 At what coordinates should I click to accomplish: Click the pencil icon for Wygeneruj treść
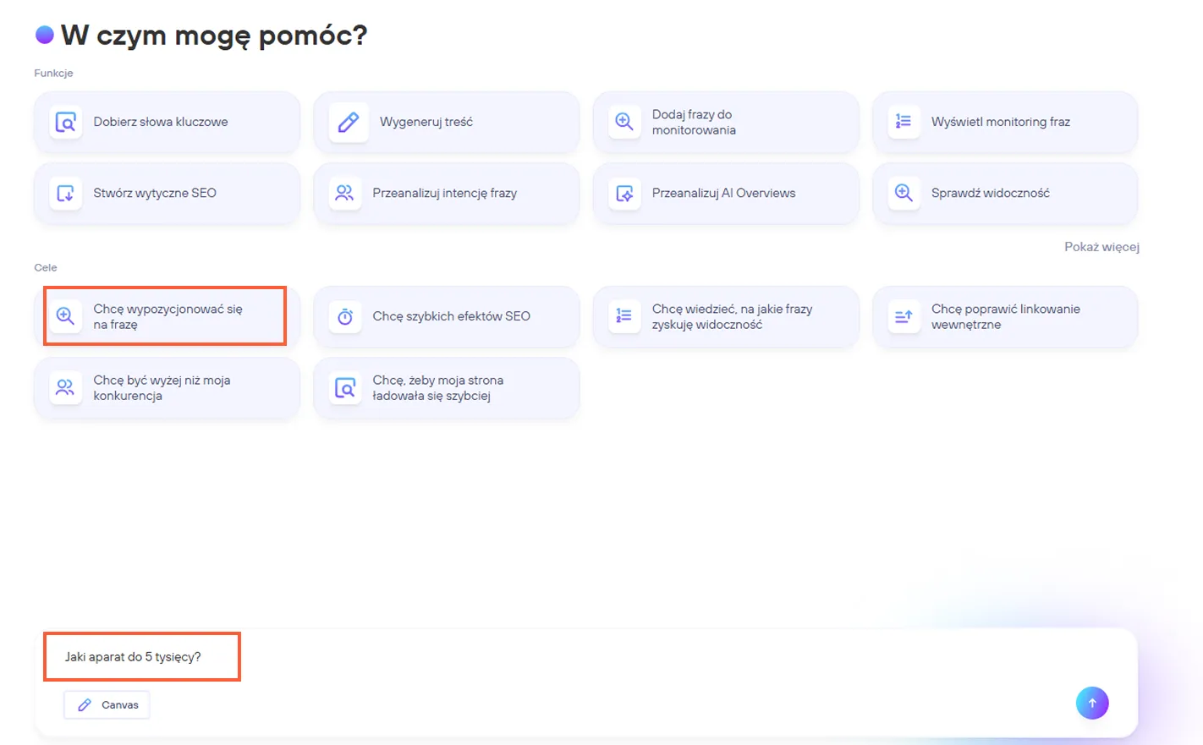[348, 122]
